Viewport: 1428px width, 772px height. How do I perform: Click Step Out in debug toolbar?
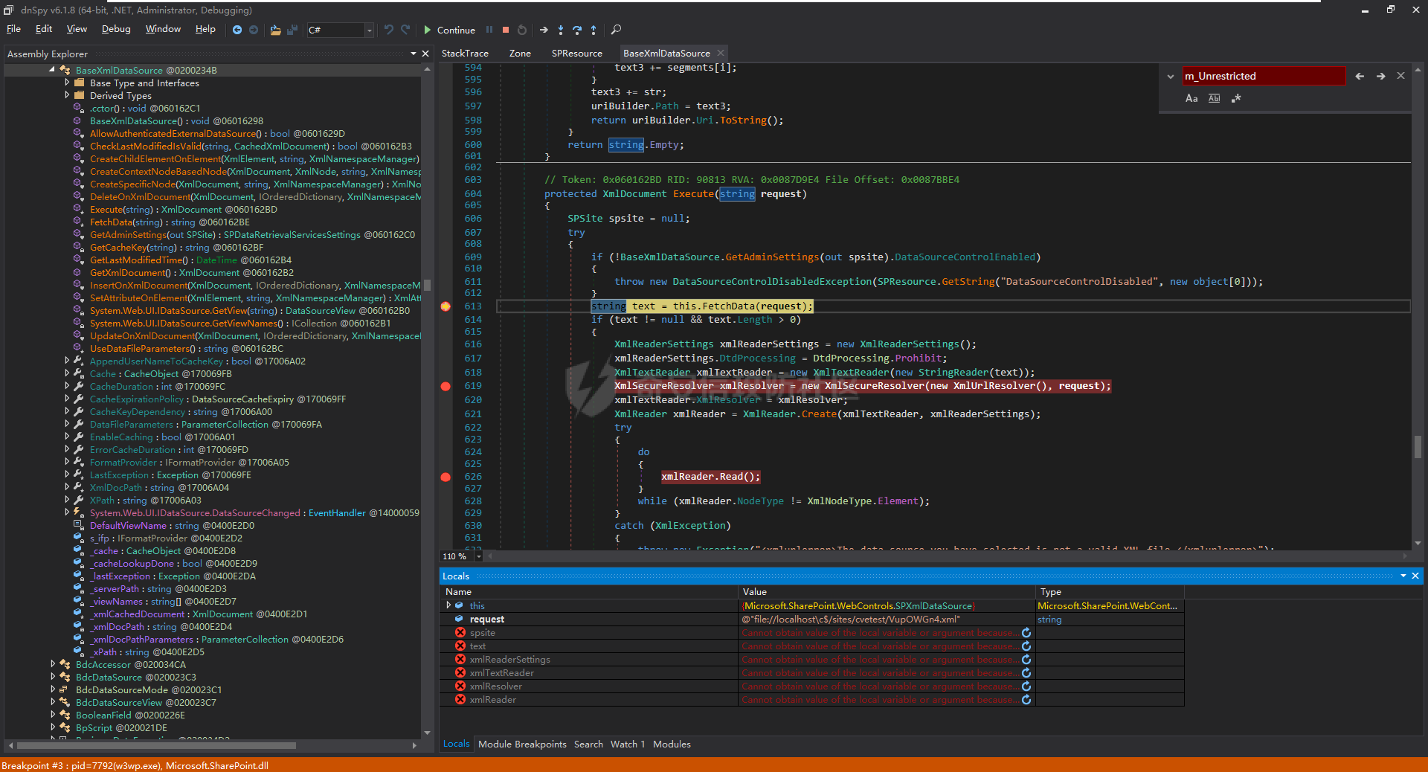pyautogui.click(x=594, y=30)
